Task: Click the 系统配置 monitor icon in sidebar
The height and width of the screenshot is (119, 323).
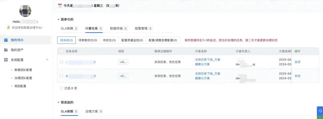Action: [x=6, y=60]
